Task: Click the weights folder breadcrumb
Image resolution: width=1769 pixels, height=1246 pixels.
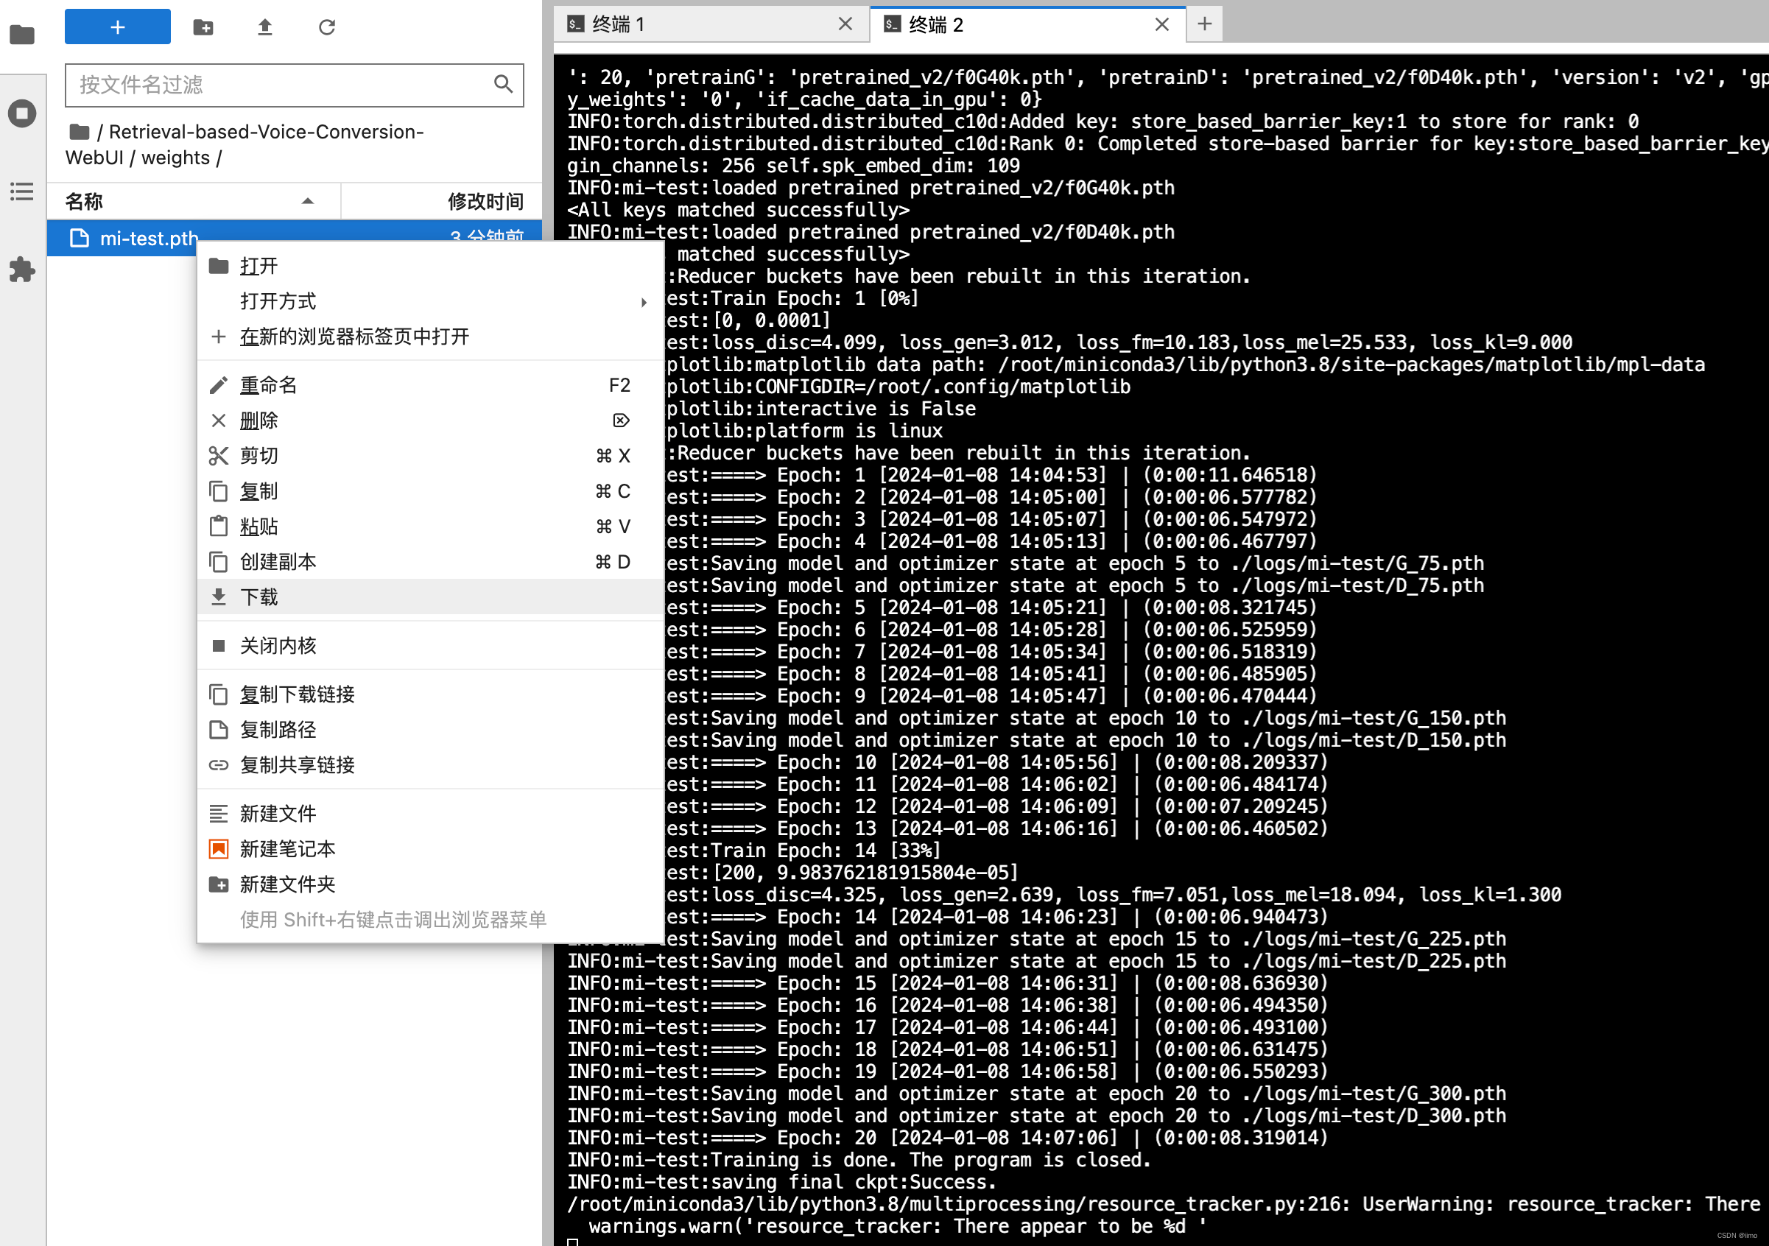Action: coord(175,158)
